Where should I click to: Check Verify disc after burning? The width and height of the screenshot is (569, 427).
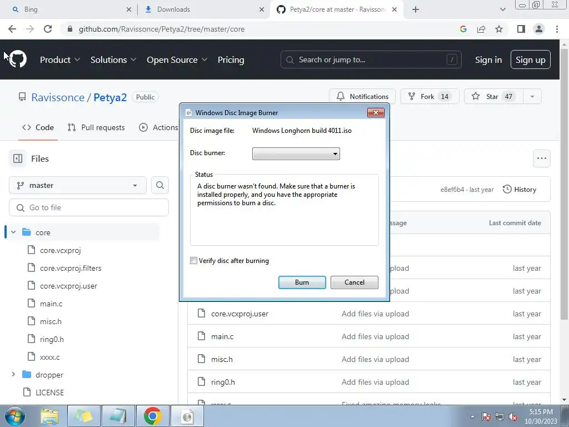pyautogui.click(x=194, y=261)
